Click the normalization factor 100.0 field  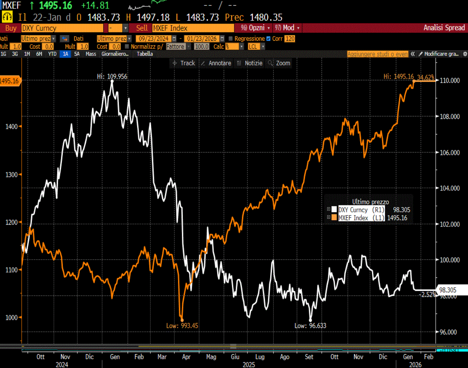coord(202,46)
